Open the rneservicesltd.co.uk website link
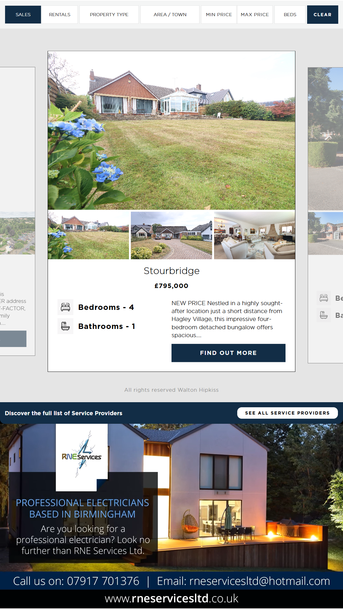The width and height of the screenshot is (343, 609). click(x=171, y=599)
